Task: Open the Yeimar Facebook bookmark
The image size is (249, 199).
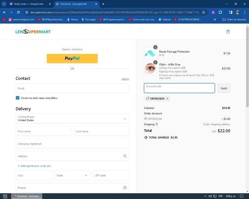Action: [73, 19]
